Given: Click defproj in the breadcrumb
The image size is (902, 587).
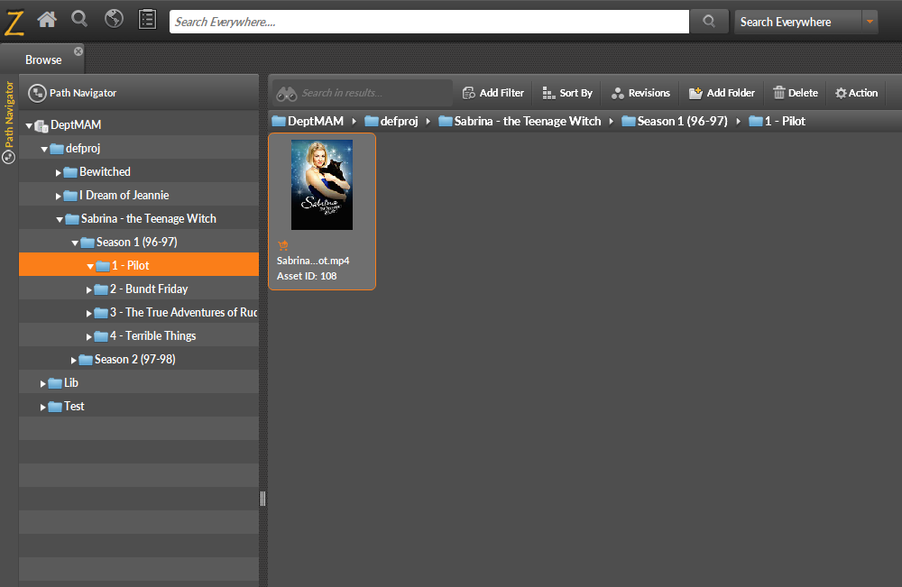Looking at the screenshot, I should click(391, 122).
